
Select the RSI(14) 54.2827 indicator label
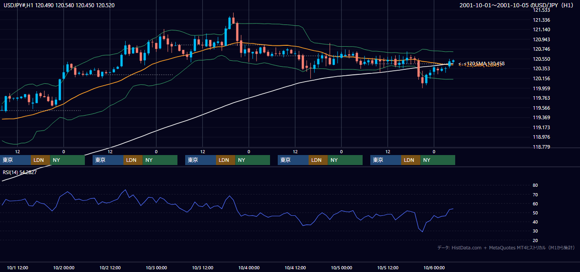coord(20,172)
